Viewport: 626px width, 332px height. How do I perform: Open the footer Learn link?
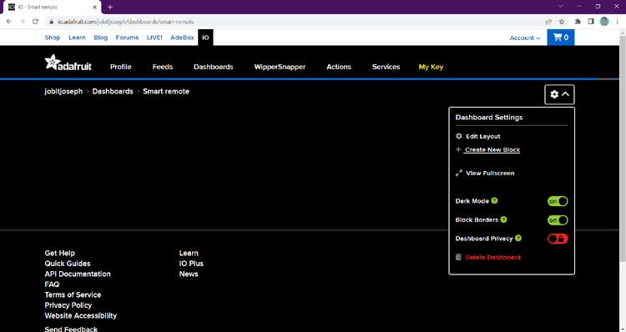189,253
